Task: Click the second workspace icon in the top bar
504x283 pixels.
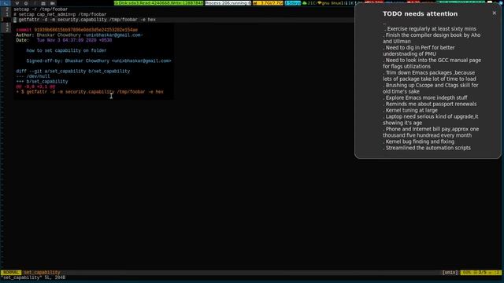Action: click(x=17, y=3)
